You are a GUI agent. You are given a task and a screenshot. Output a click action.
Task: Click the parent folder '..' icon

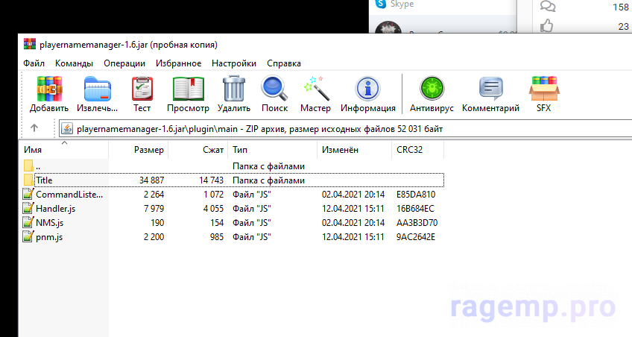(x=28, y=166)
